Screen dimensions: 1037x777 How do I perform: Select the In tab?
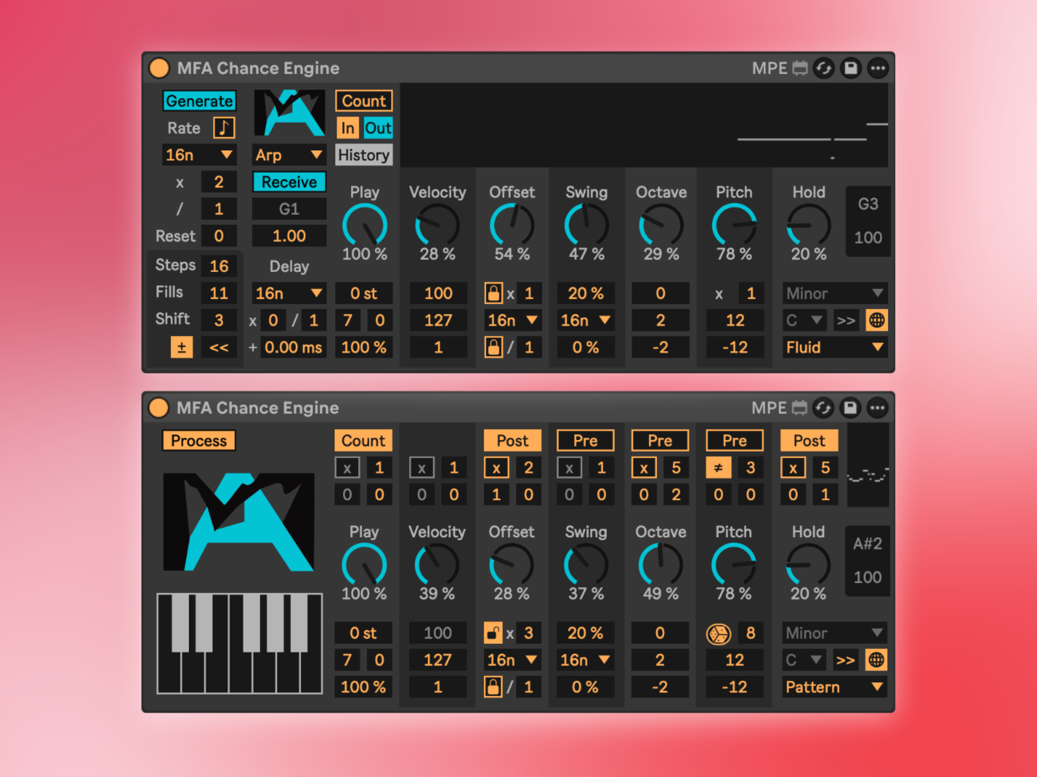[x=347, y=128]
